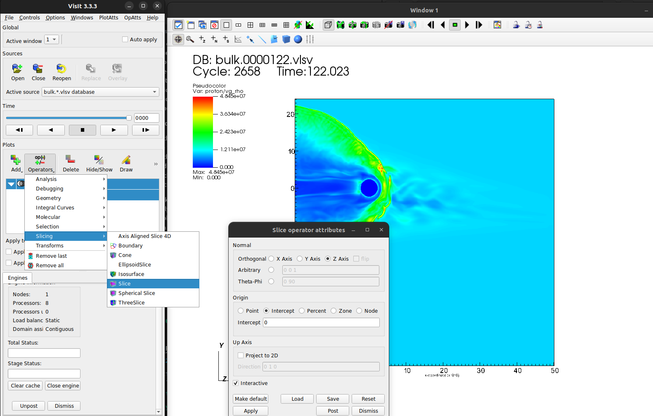Image resolution: width=653 pixels, height=416 pixels.
Task: Open the Active source dropdown
Action: (x=101, y=92)
